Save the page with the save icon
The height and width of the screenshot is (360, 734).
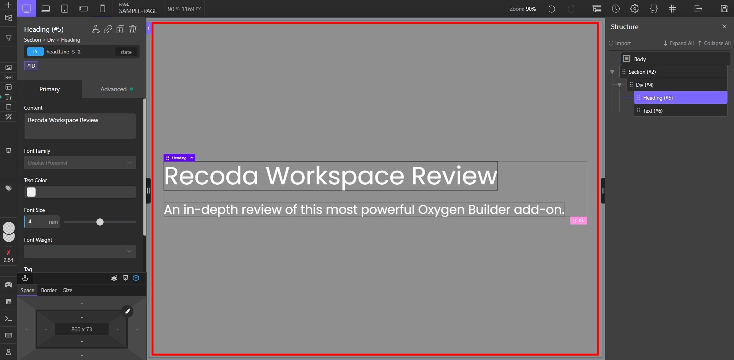point(724,8)
